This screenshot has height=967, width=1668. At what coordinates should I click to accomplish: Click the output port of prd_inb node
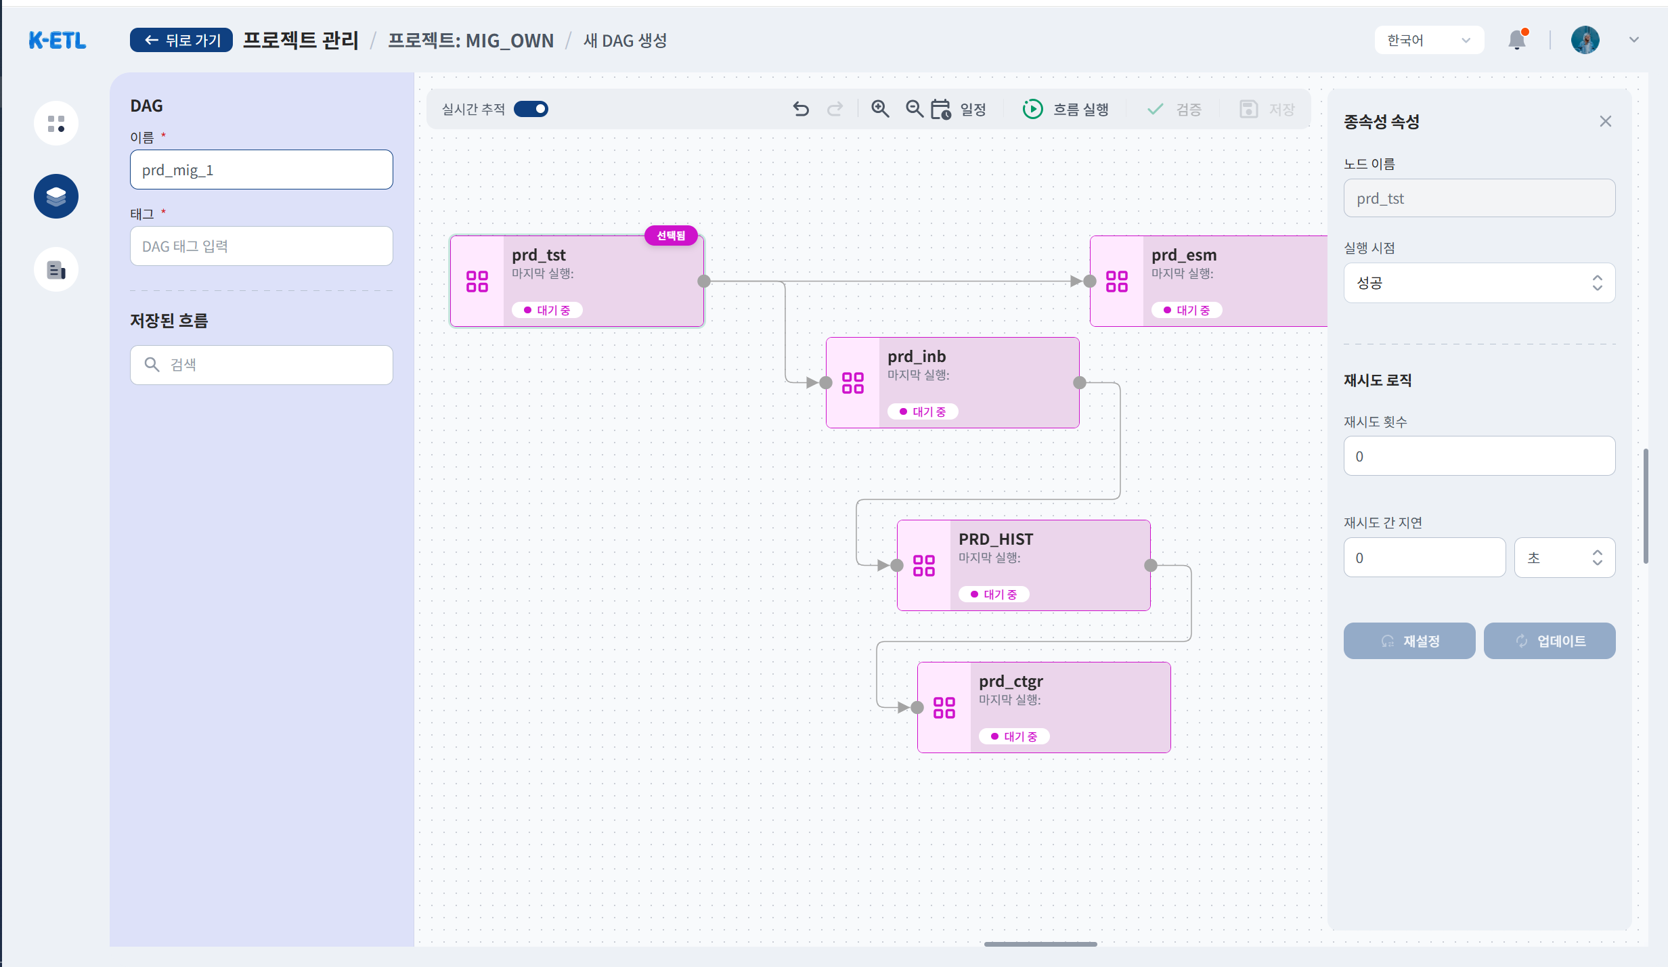1080,383
